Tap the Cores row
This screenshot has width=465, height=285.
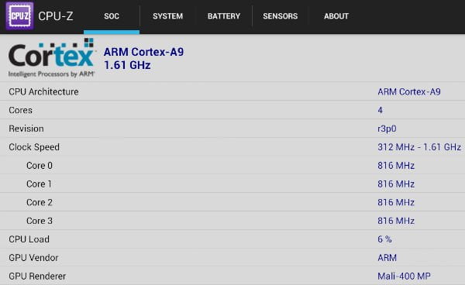pyautogui.click(x=232, y=110)
